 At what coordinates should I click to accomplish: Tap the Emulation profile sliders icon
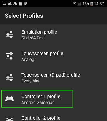tap(10, 34)
